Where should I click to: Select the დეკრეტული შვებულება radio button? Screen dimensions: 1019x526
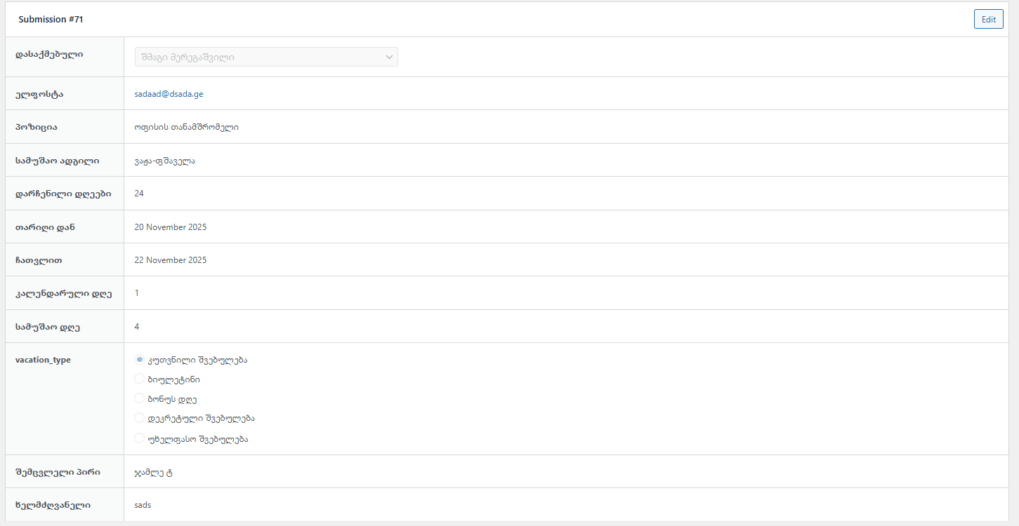point(139,418)
